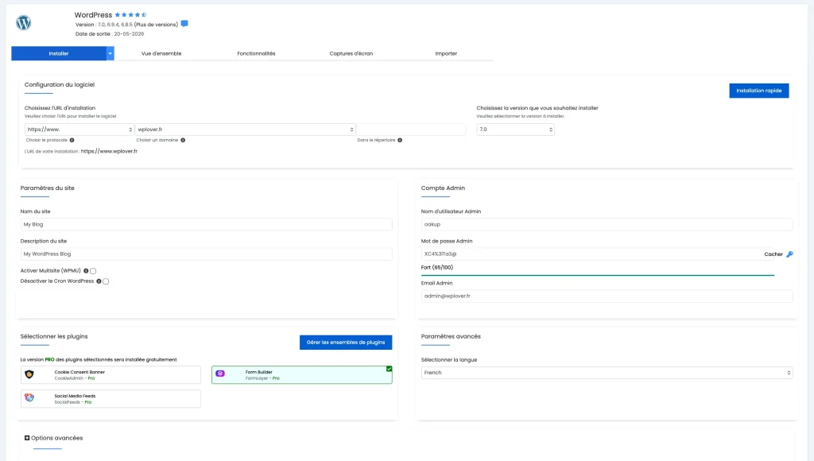Viewport: 814px width, 461px height.
Task: Open the Captures d'écran tab
Action: click(351, 53)
